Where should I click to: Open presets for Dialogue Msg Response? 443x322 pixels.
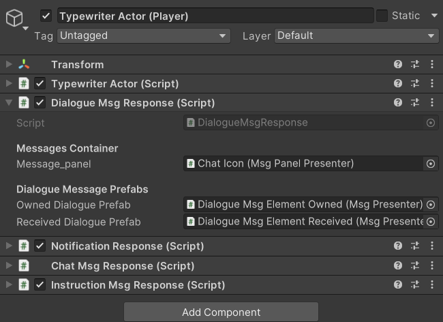pos(415,102)
